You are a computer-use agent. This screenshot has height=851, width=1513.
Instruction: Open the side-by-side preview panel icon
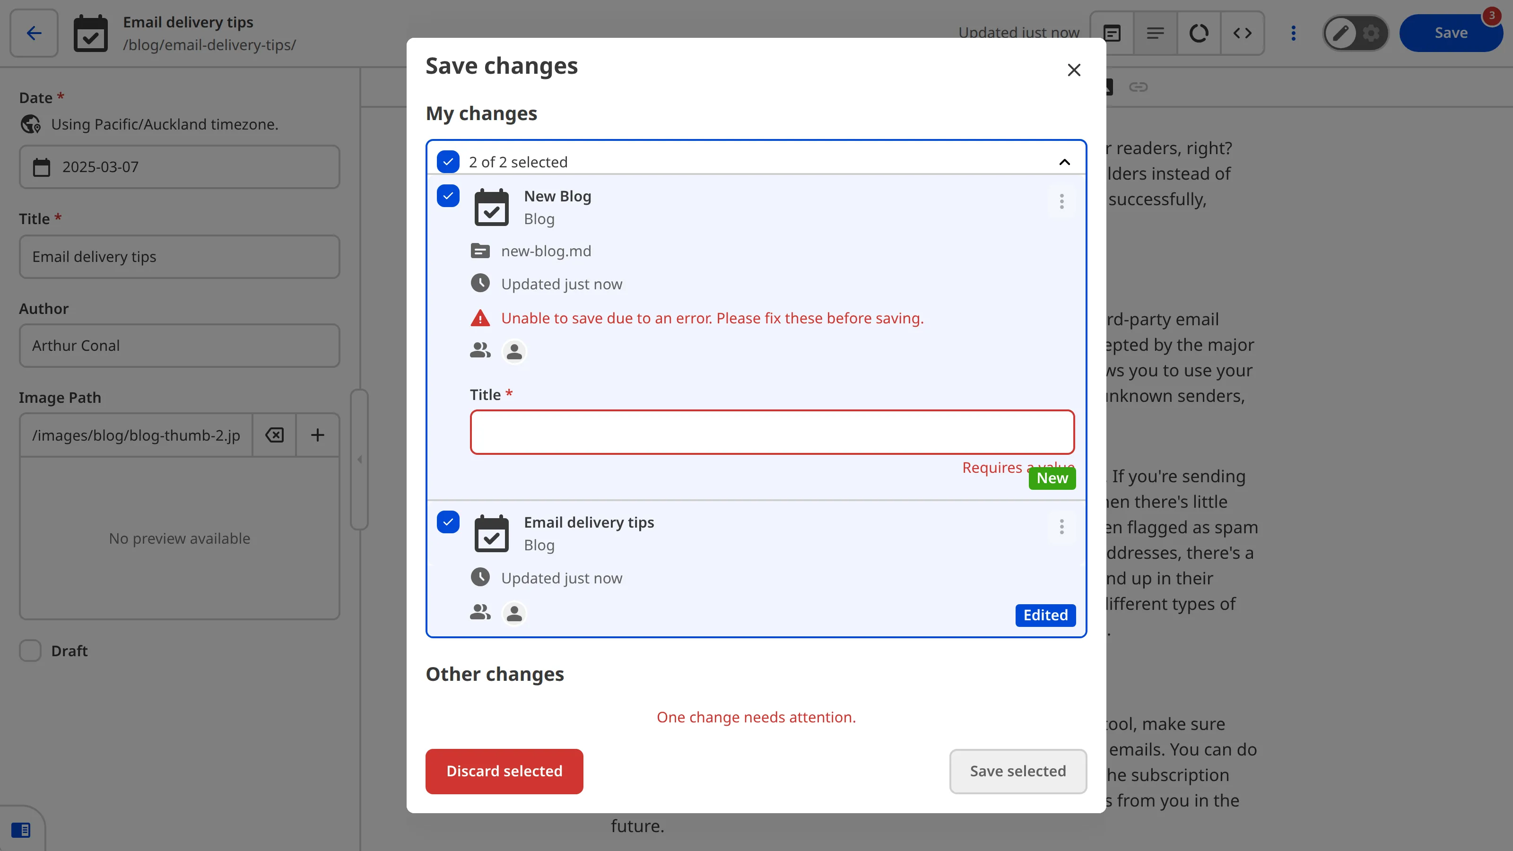pos(1112,33)
